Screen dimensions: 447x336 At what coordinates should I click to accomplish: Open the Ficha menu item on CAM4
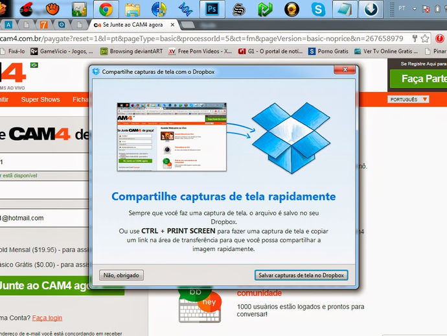[x=80, y=100]
